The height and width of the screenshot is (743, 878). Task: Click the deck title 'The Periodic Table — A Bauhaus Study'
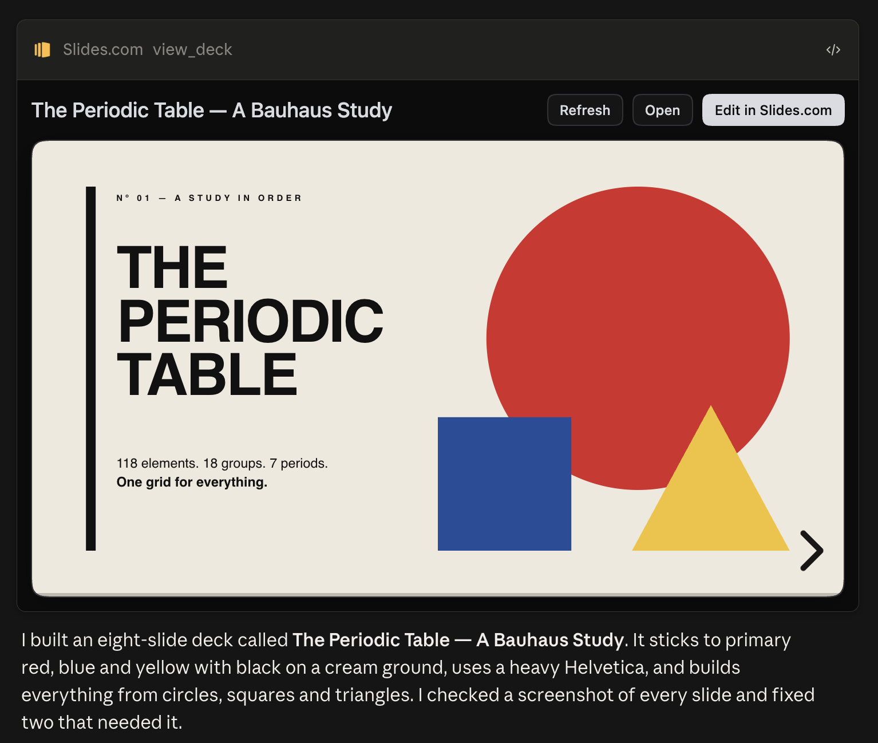(212, 110)
